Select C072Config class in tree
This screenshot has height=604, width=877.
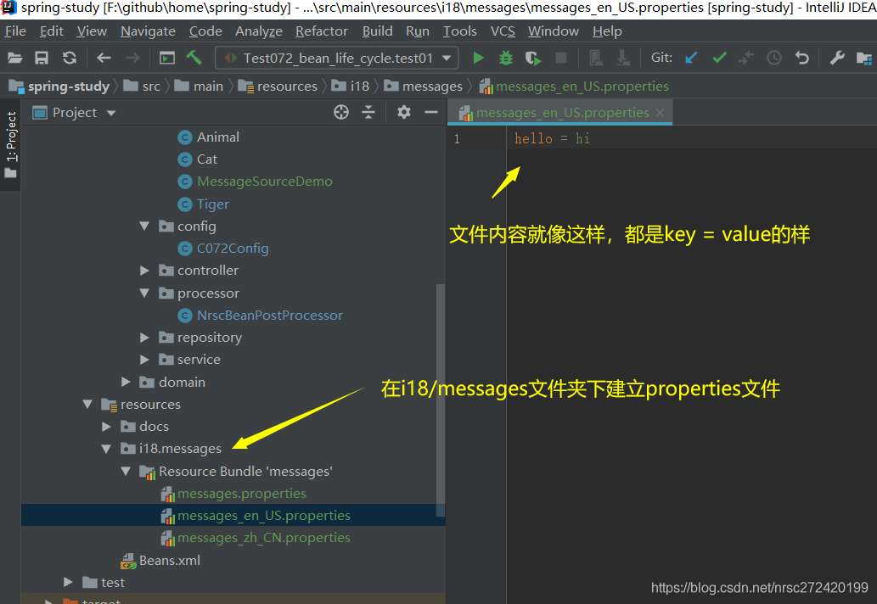pos(233,249)
